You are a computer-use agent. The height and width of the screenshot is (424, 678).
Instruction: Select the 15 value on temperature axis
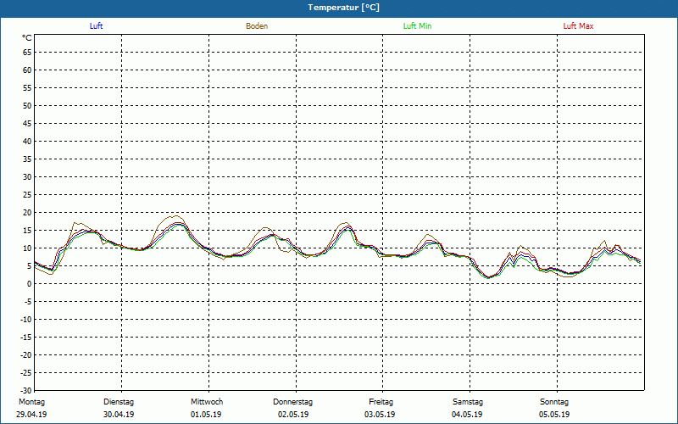tap(27, 230)
